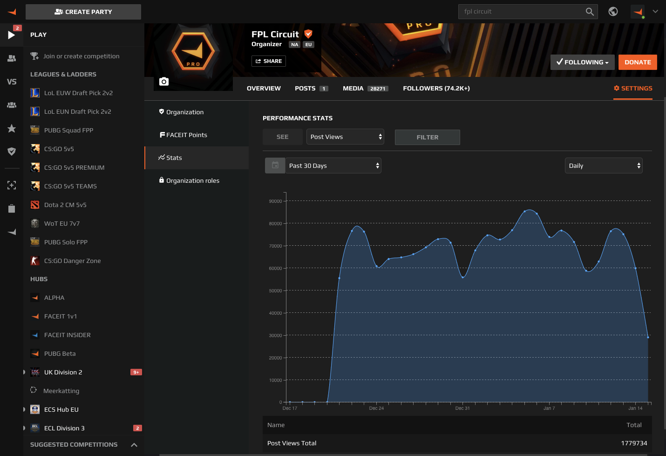Click the trophy Join or create competition
This screenshot has width=666, height=456.
point(75,56)
